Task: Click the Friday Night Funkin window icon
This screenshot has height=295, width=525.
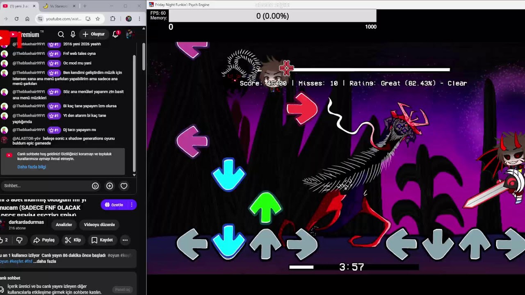Action: coord(151,5)
